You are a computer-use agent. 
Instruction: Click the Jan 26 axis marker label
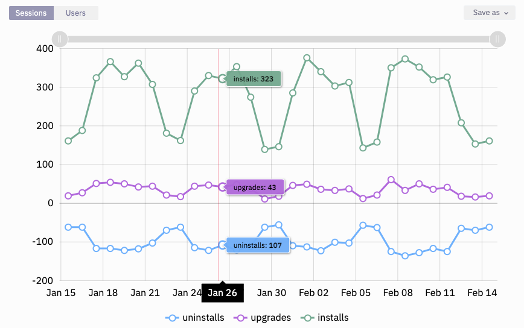(x=222, y=293)
